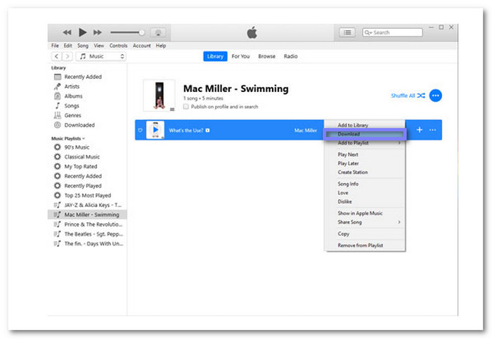Click the rewind previous track button
The height and width of the screenshot is (339, 492).
pos(67,32)
